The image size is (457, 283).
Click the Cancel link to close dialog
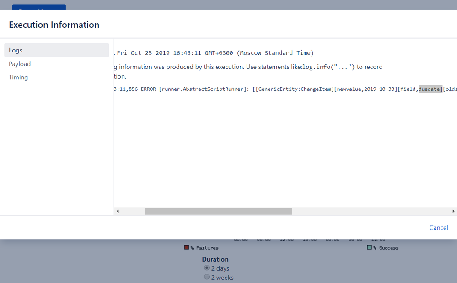pyautogui.click(x=438, y=228)
